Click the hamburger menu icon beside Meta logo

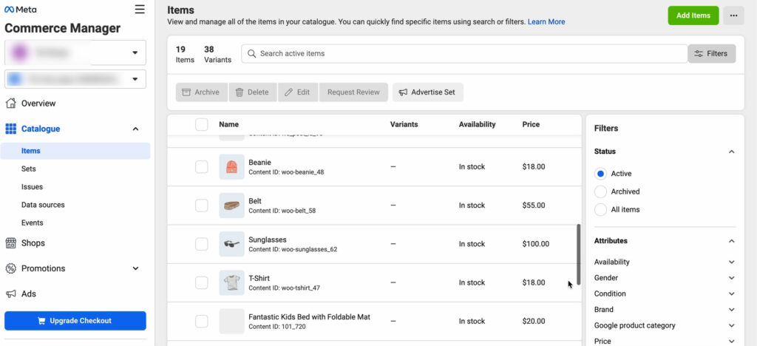tap(140, 10)
